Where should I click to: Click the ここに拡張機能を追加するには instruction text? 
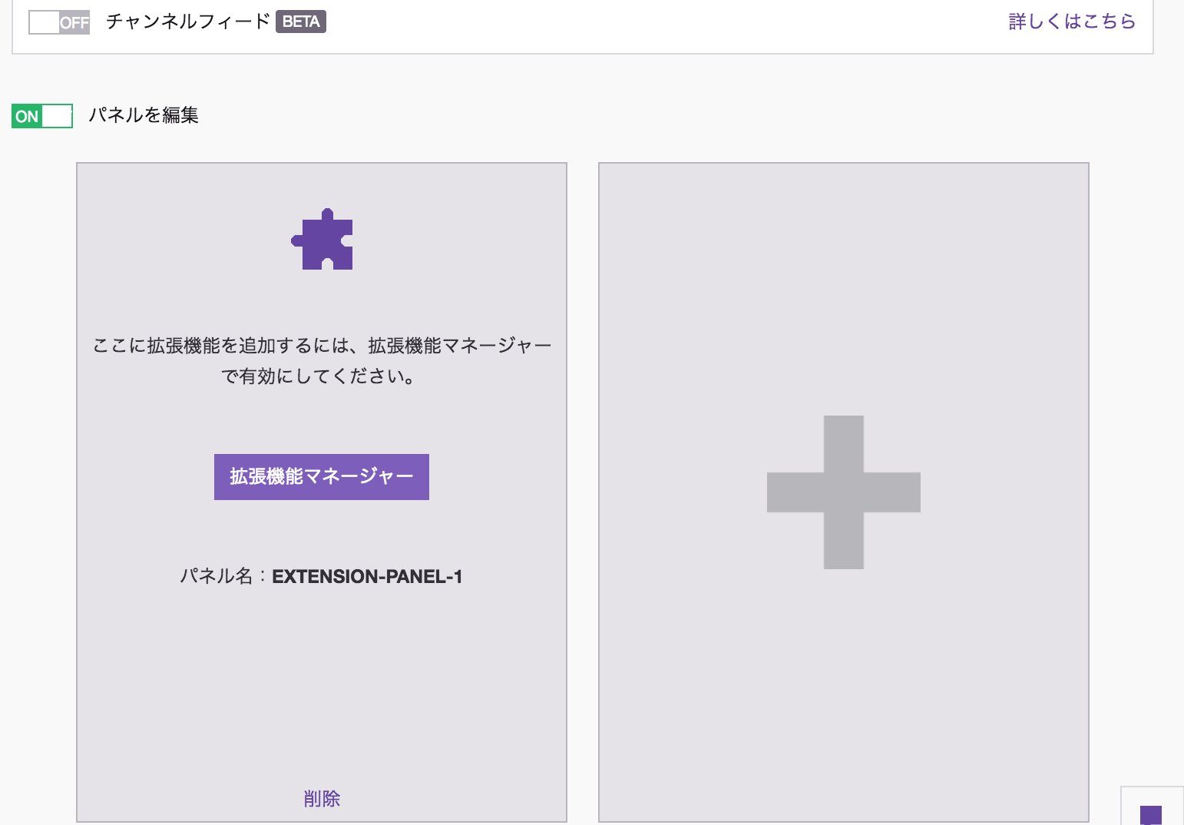click(322, 361)
